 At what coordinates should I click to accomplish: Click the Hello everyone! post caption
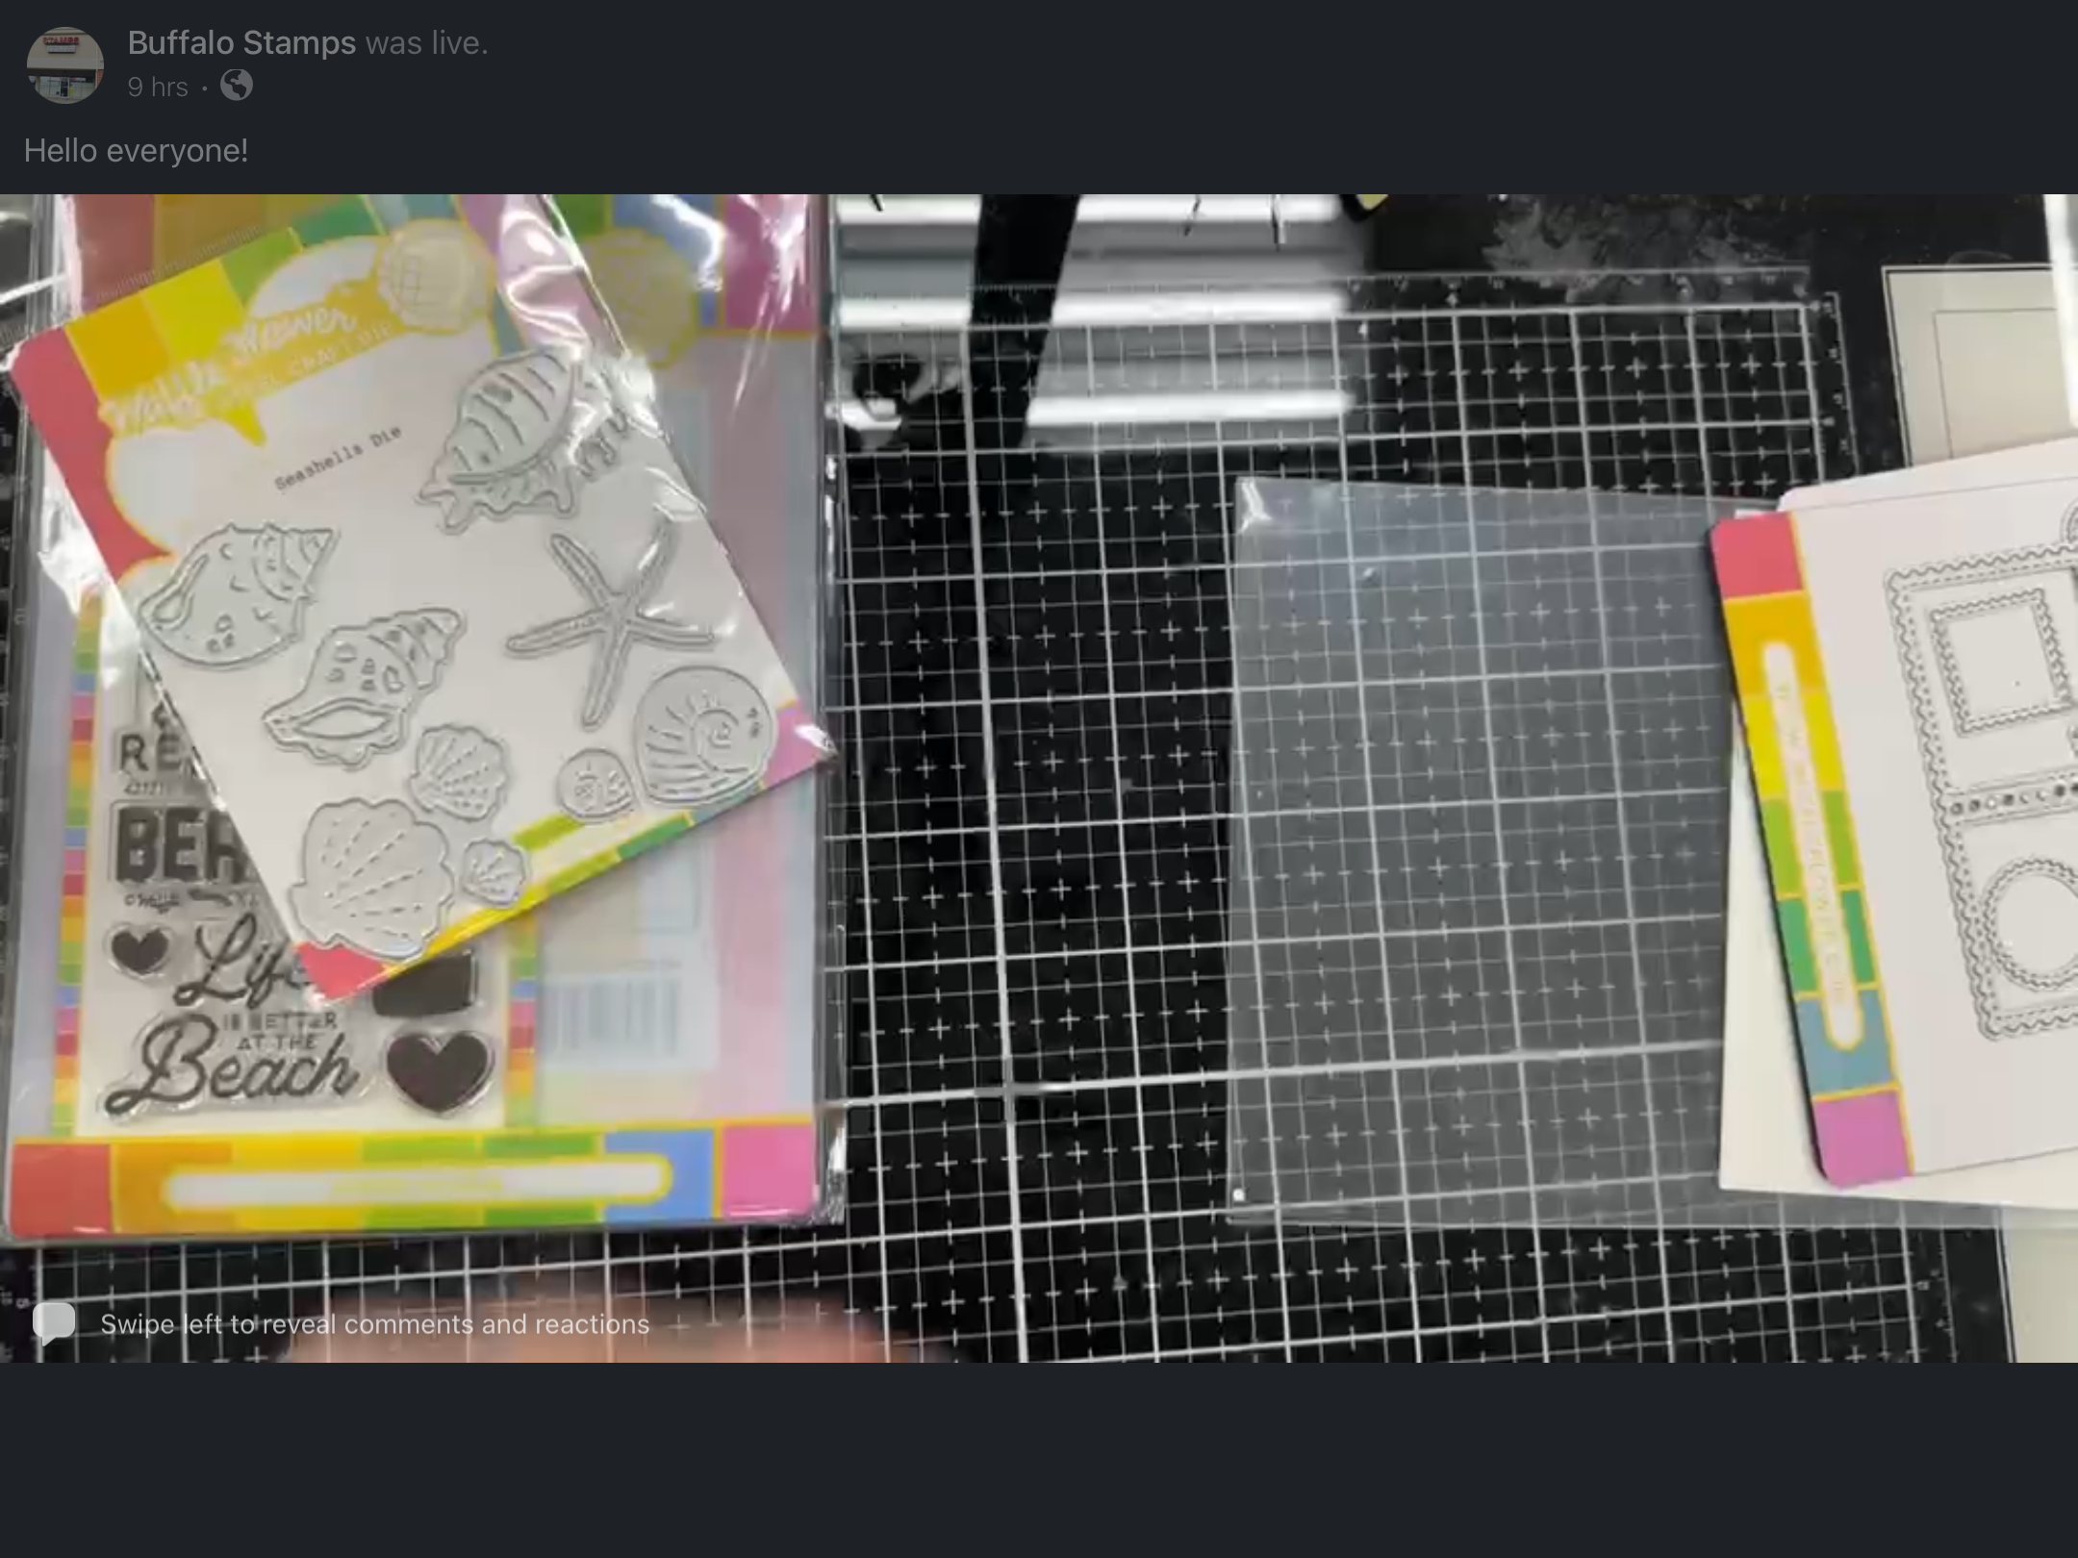click(136, 151)
